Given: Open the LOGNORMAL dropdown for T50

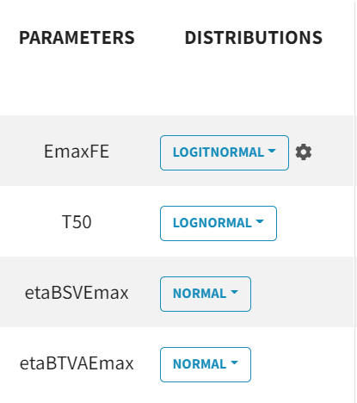Looking at the screenshot, I should point(219,223).
